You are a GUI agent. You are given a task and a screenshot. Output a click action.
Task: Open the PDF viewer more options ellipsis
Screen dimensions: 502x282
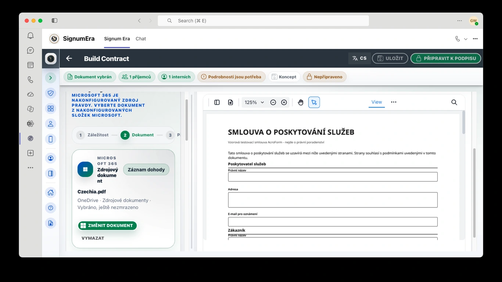(x=394, y=102)
